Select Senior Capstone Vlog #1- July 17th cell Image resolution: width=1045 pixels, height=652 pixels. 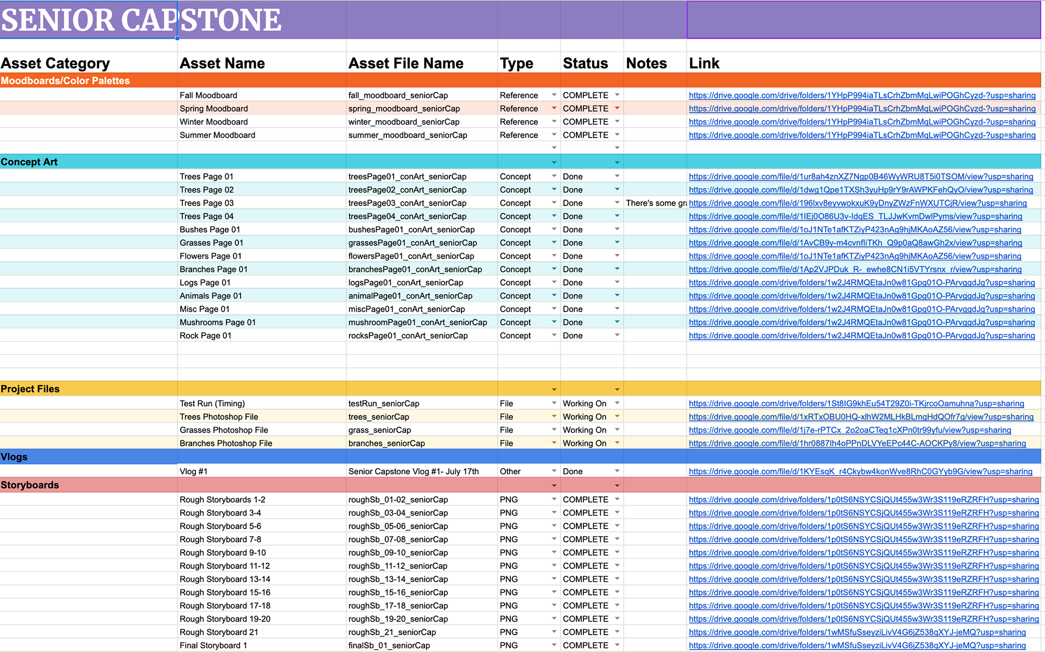(422, 471)
